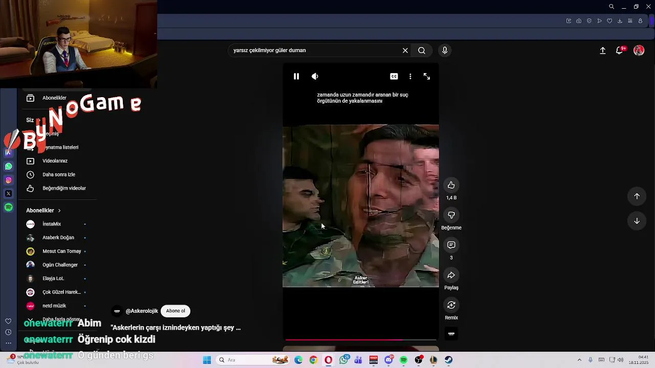Seek on the red video progress bar

point(361,339)
